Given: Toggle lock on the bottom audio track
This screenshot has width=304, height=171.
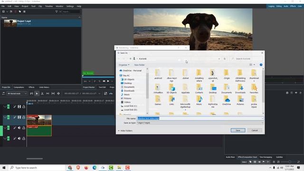Looking at the screenshot, I should point(24,138).
